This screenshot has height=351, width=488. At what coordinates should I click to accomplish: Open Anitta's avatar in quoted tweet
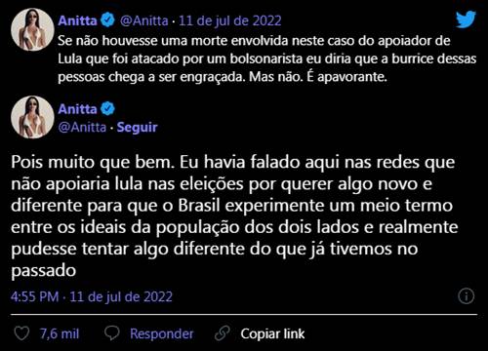(x=32, y=29)
